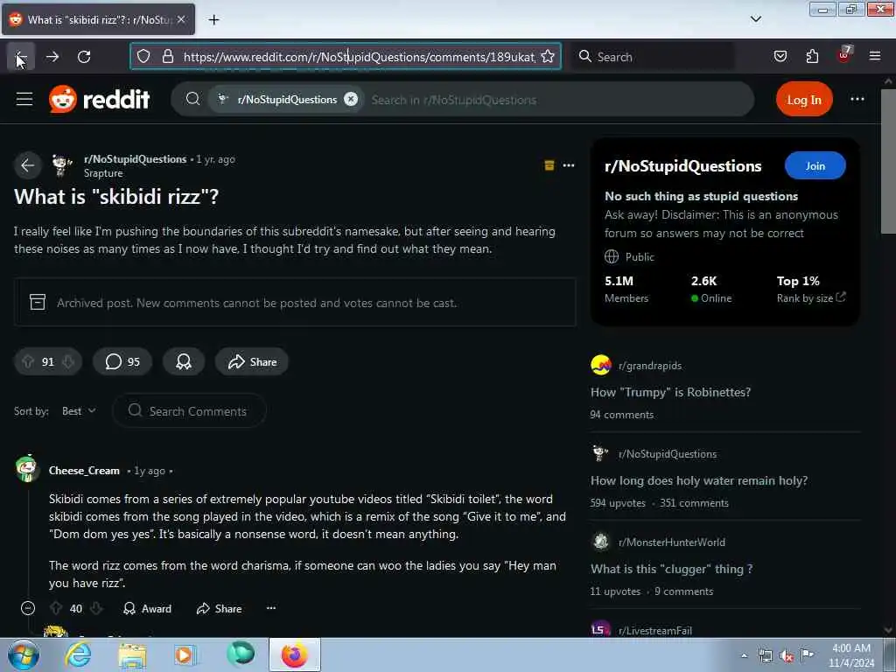Focus the Search Comments field
Image resolution: width=896 pixels, height=672 pixels.
point(190,411)
